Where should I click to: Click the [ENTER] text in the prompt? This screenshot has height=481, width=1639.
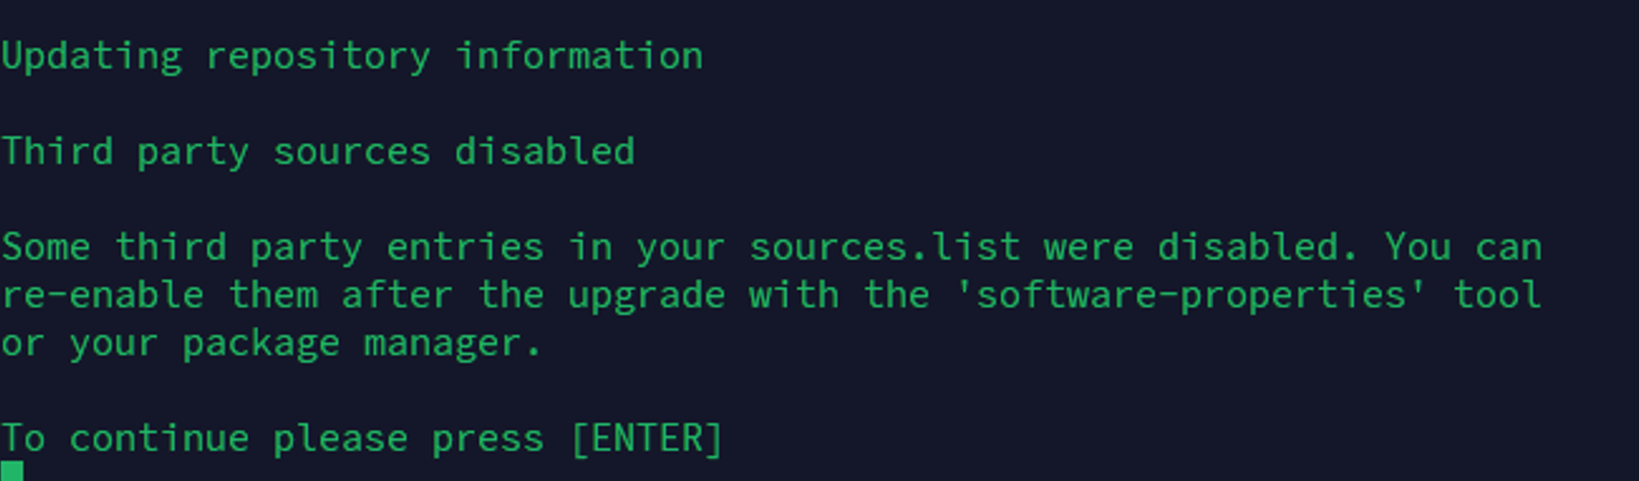[x=646, y=439]
